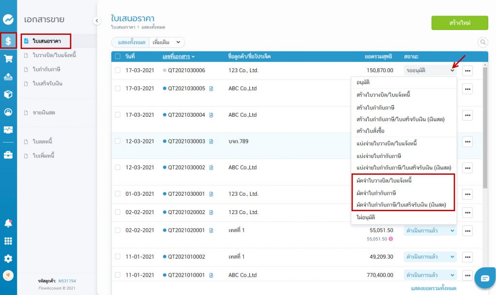Select อนุมัติ from the status menu

pyautogui.click(x=363, y=82)
